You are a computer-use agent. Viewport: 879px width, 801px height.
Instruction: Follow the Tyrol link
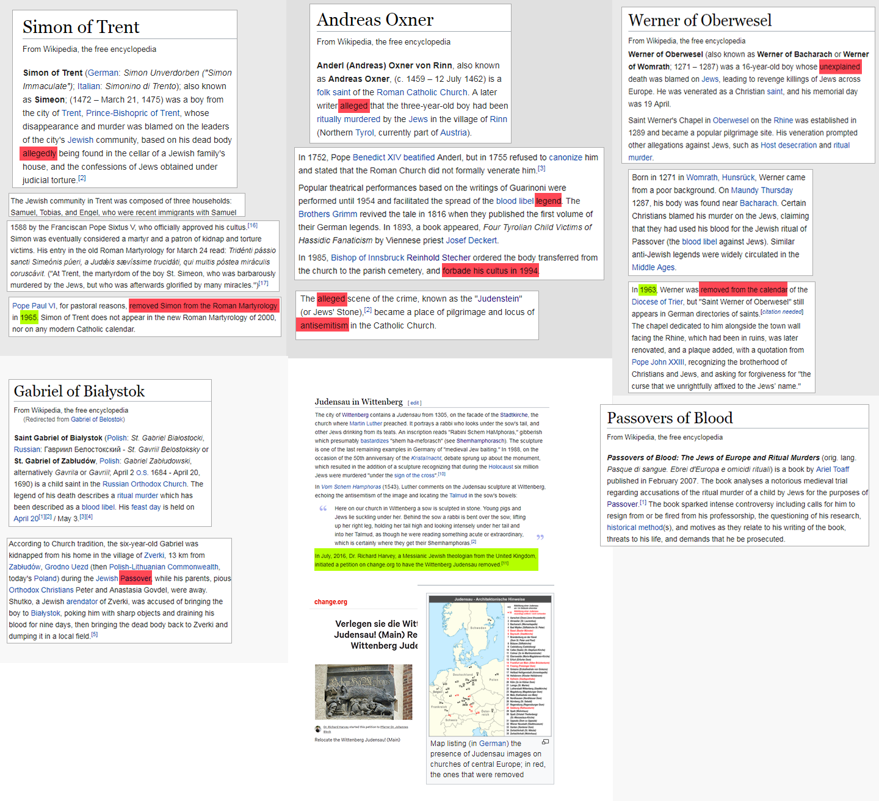click(x=364, y=132)
